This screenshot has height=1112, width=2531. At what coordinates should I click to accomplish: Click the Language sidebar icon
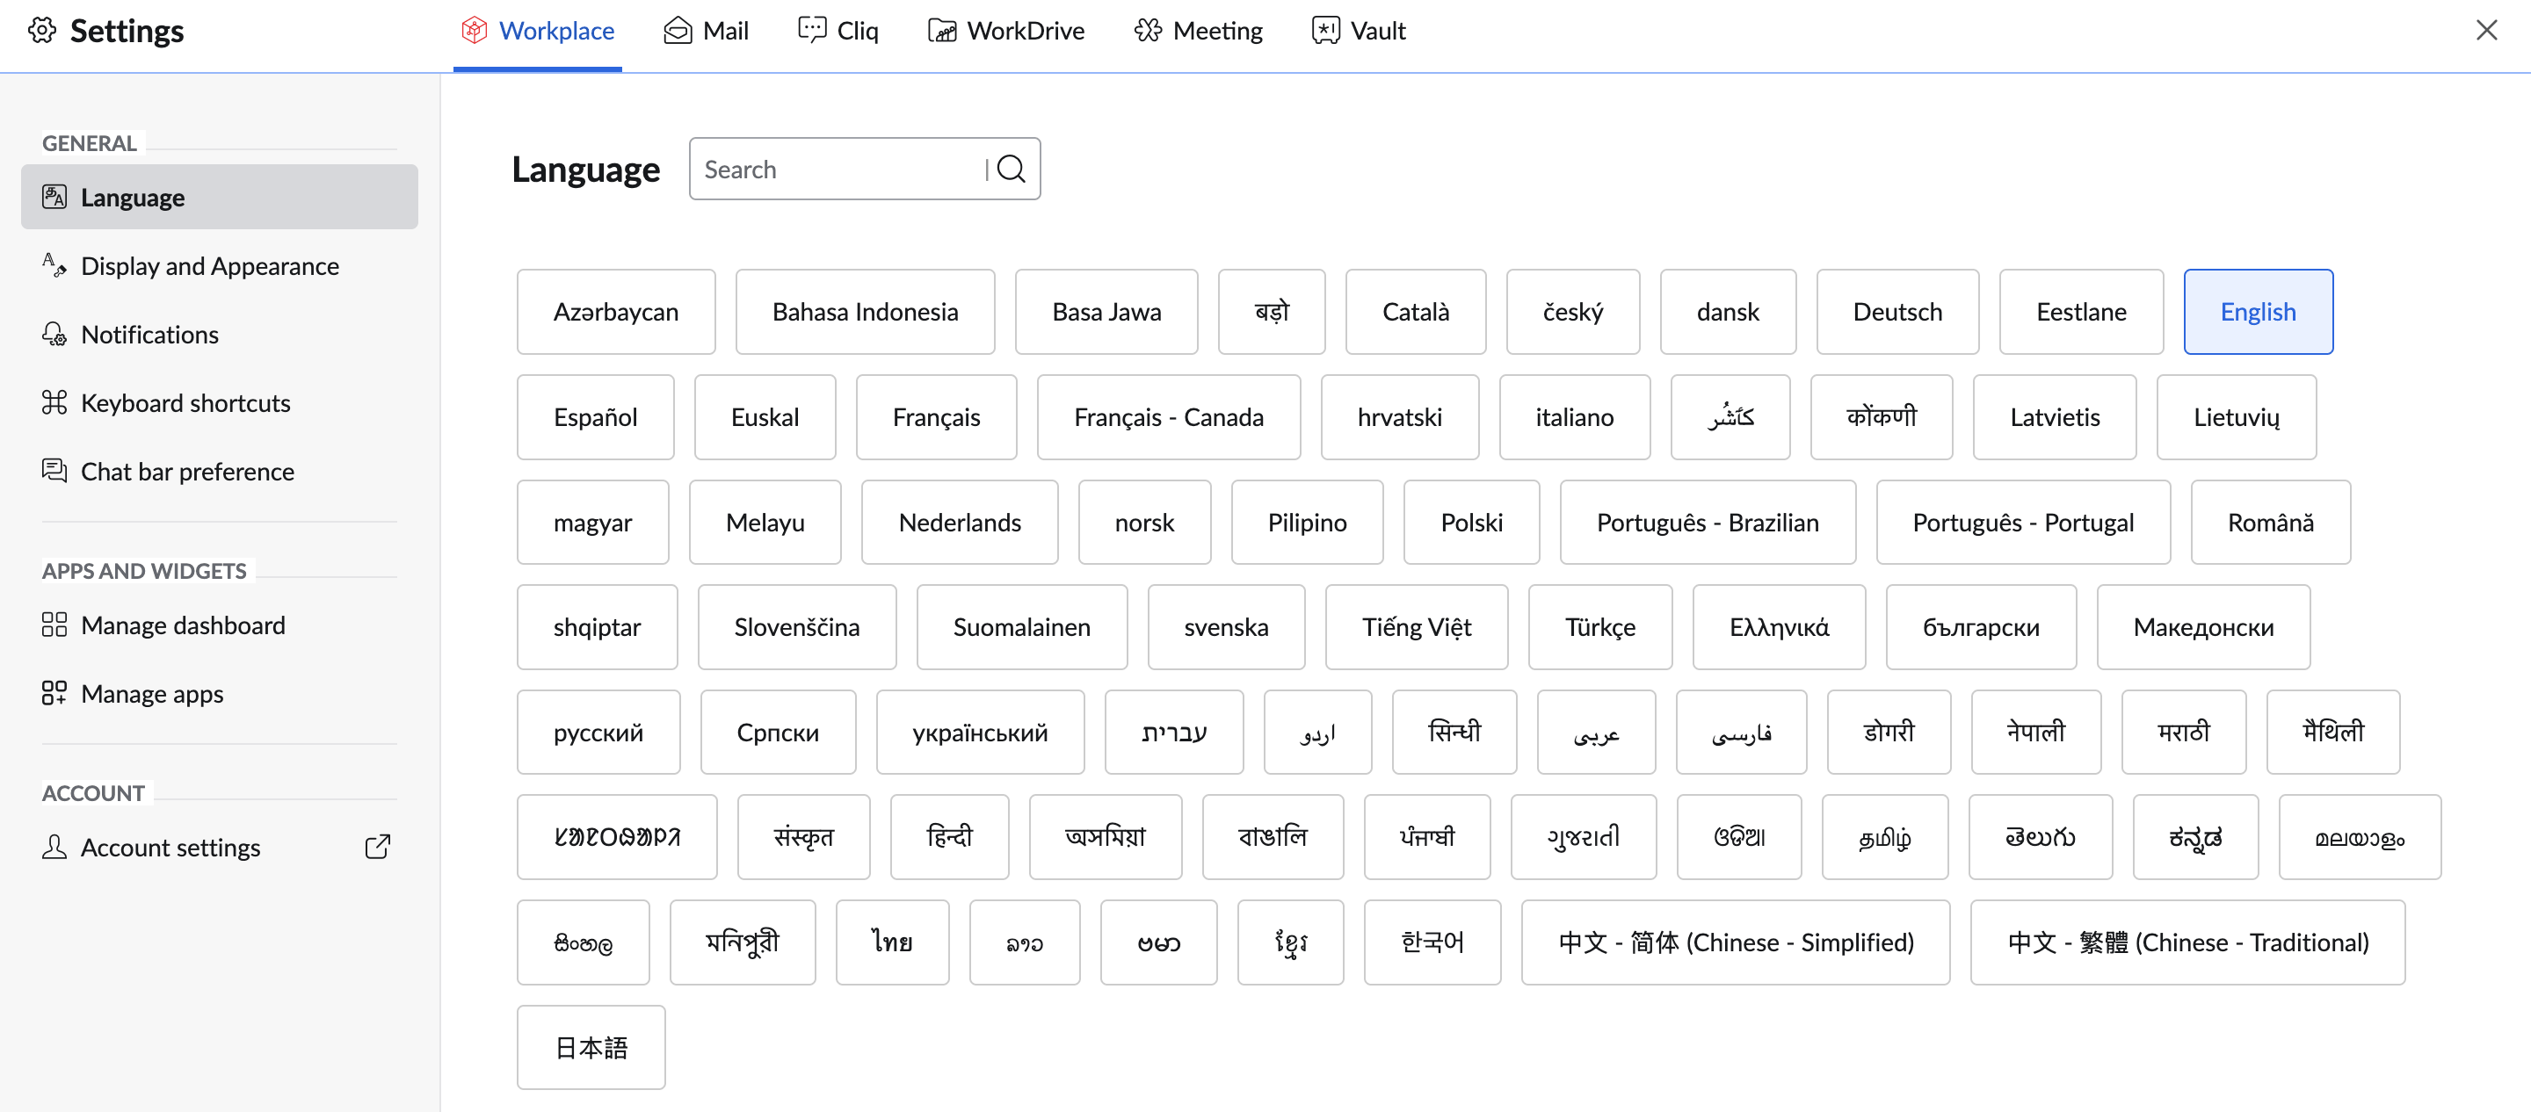click(54, 197)
